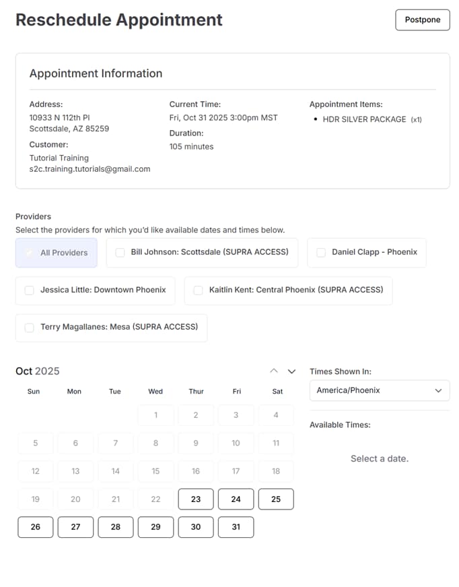Viewport: 459px width, 587px height.
Task: Pick Wednesday October 29 date
Action: tap(155, 527)
